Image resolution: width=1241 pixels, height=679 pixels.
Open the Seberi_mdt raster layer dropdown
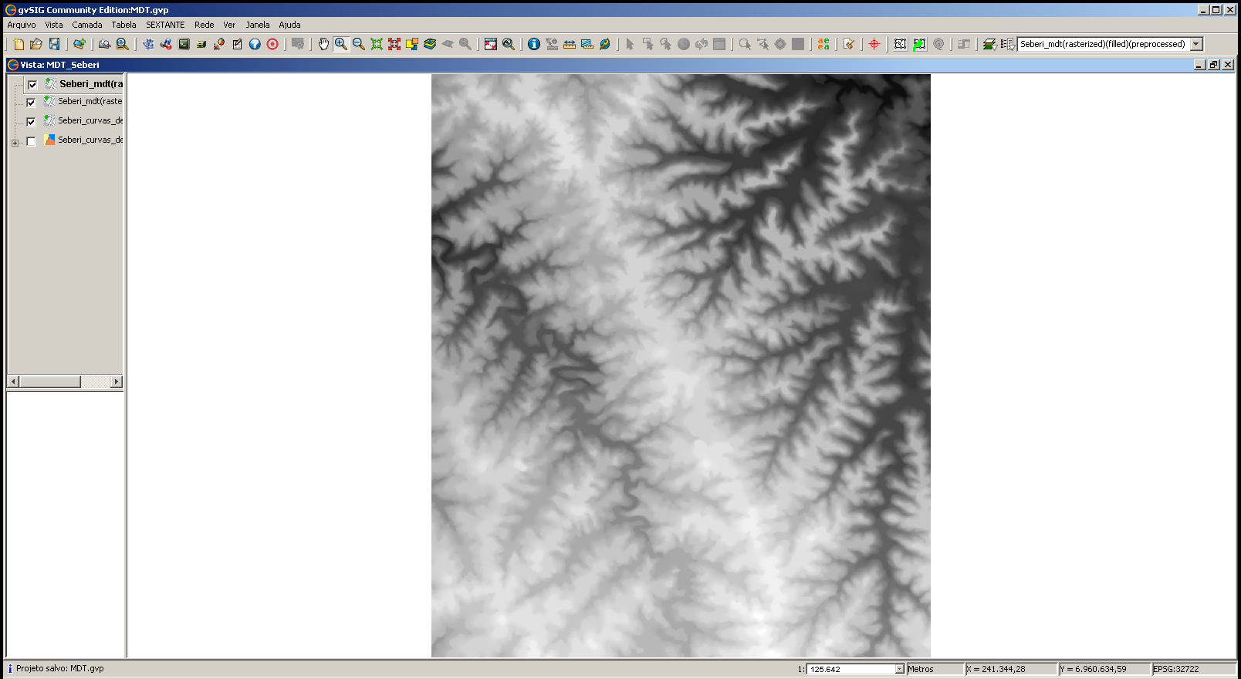pyautogui.click(x=1196, y=44)
